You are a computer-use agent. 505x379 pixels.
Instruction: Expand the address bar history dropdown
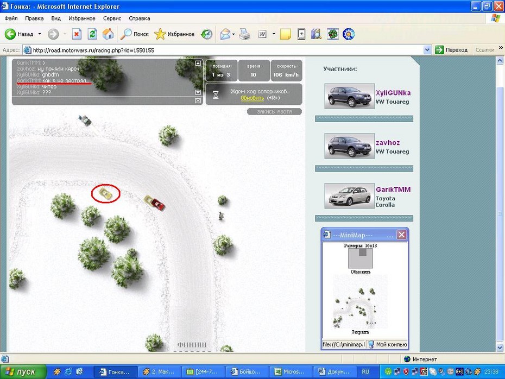click(x=427, y=50)
